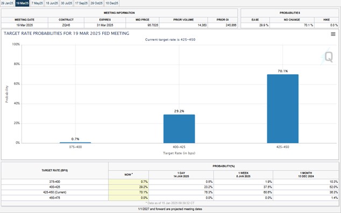Click the 1 DAY 14 JAN 2025 header

[181, 174]
